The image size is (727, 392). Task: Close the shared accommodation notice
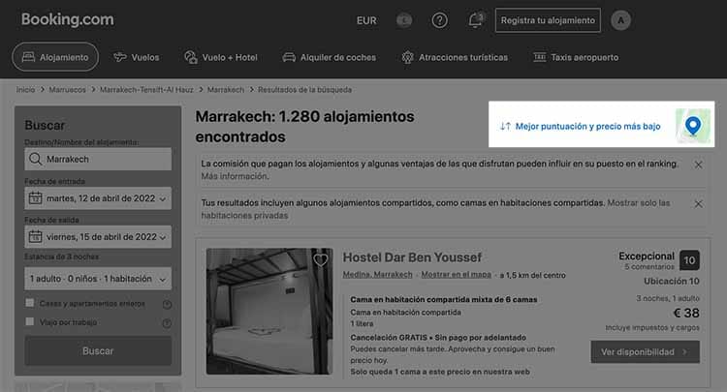pyautogui.click(x=698, y=203)
